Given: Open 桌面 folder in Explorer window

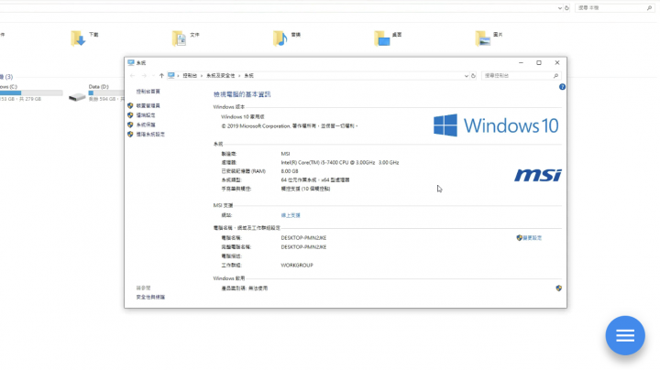Looking at the screenshot, I should [388, 38].
